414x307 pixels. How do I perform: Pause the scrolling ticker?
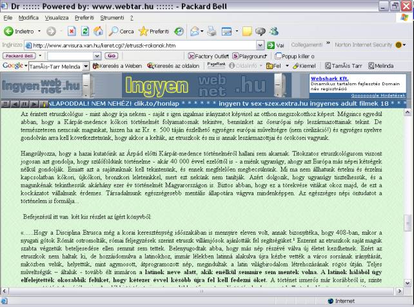coord(25,104)
